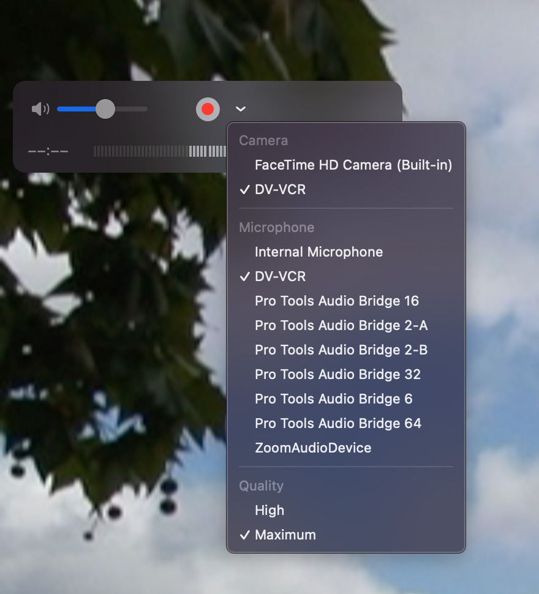Choose Internal Microphone as input
This screenshot has width=539, height=594.
(x=318, y=252)
